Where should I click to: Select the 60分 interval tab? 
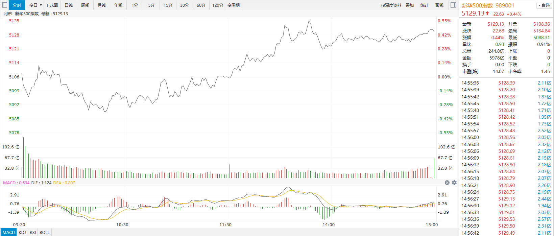201,5
